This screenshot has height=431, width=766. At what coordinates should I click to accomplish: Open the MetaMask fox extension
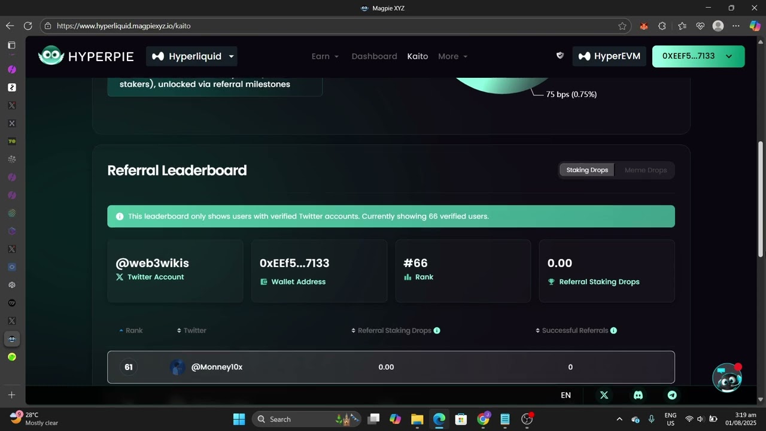[644, 26]
